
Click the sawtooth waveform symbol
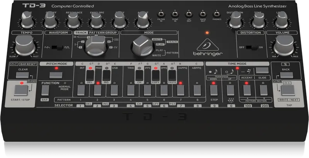[x=46, y=47]
